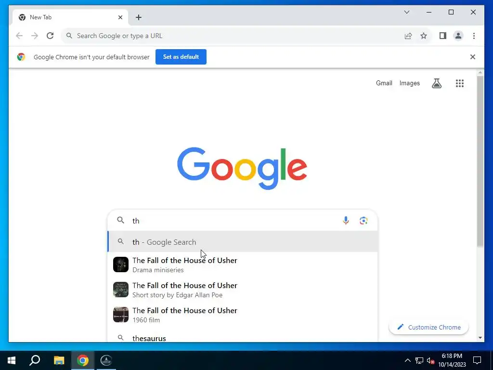Viewport: 493px width, 370px height.
Task: Bookmark this tab with the star icon
Action: (424, 36)
